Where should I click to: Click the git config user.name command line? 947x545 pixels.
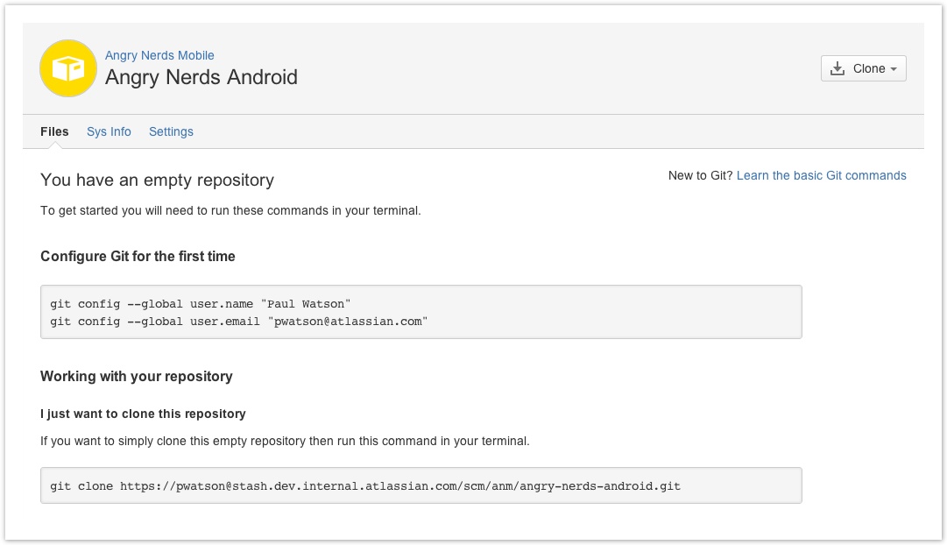[200, 304]
